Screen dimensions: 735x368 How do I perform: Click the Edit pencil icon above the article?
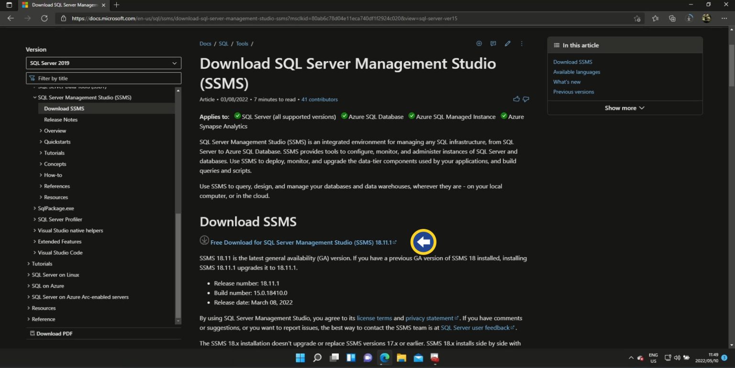(507, 43)
